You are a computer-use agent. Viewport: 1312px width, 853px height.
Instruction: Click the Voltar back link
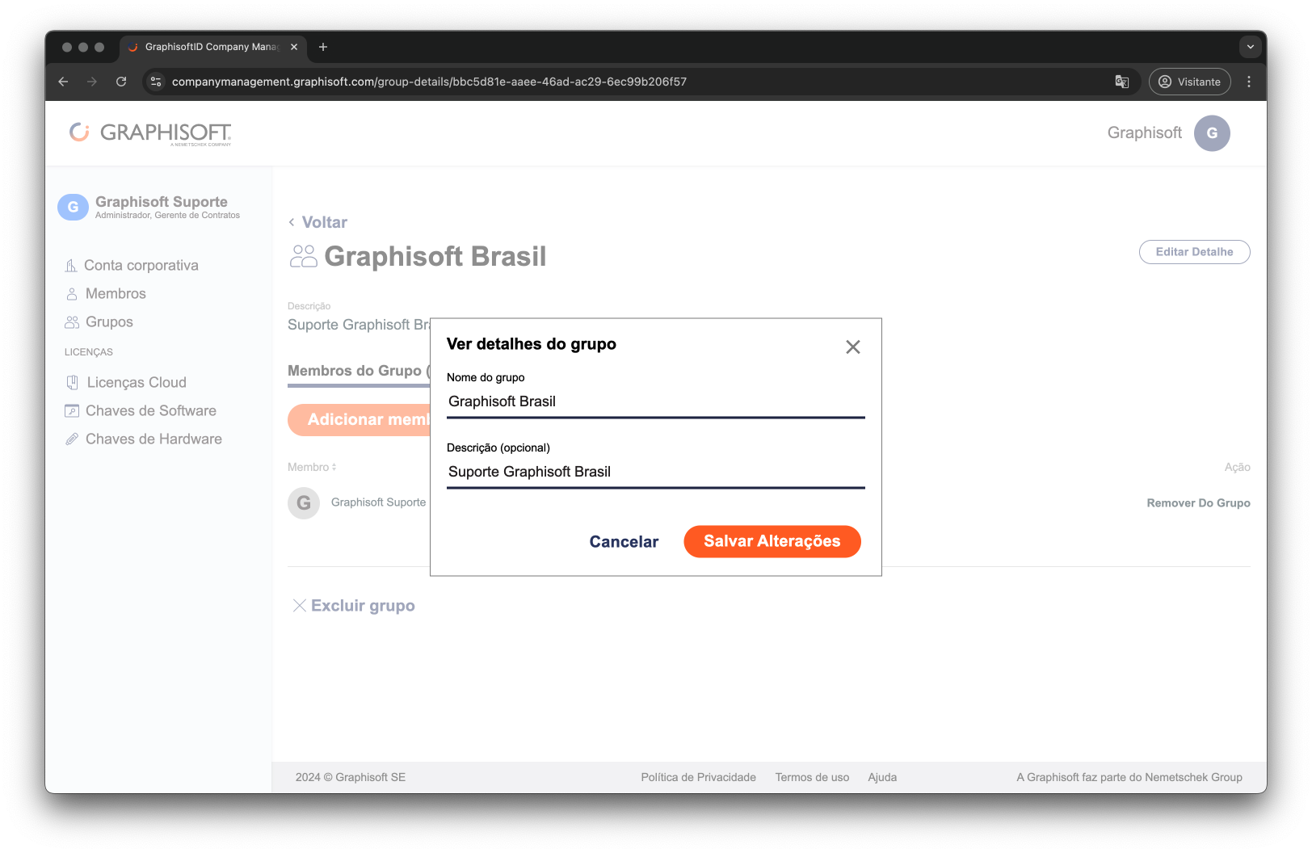coord(324,222)
